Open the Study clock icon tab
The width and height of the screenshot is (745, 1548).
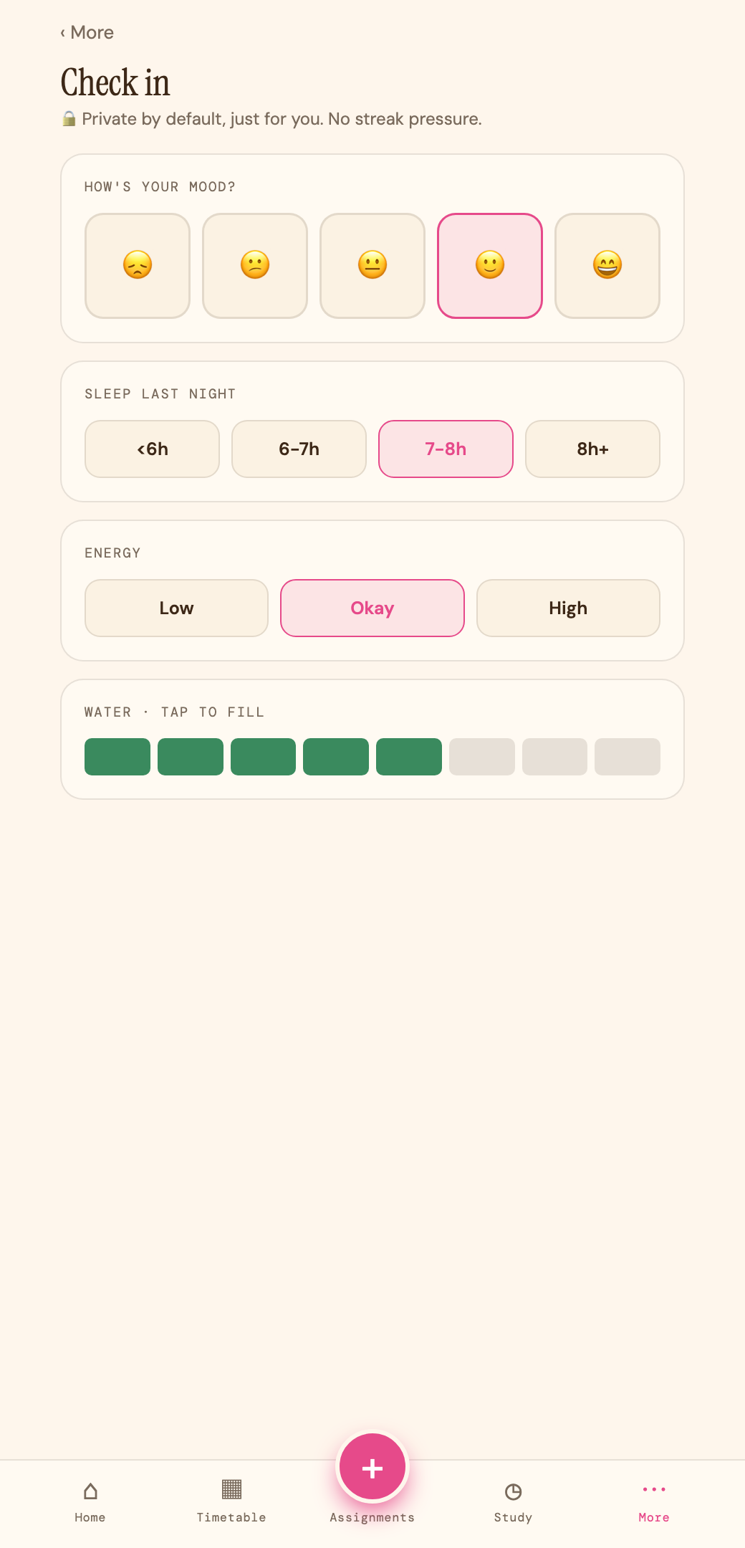[x=513, y=1502]
